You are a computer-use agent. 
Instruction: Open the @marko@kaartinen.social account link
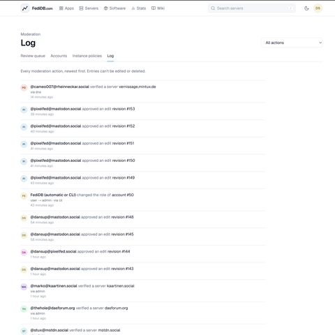pos(54,286)
